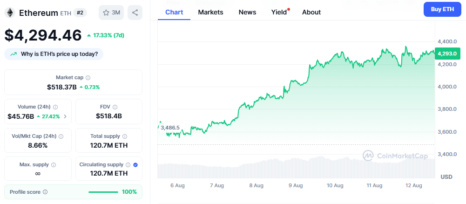Show info for Volume (24h)
This screenshot has height=204, width=466.
pyautogui.click(x=55, y=107)
